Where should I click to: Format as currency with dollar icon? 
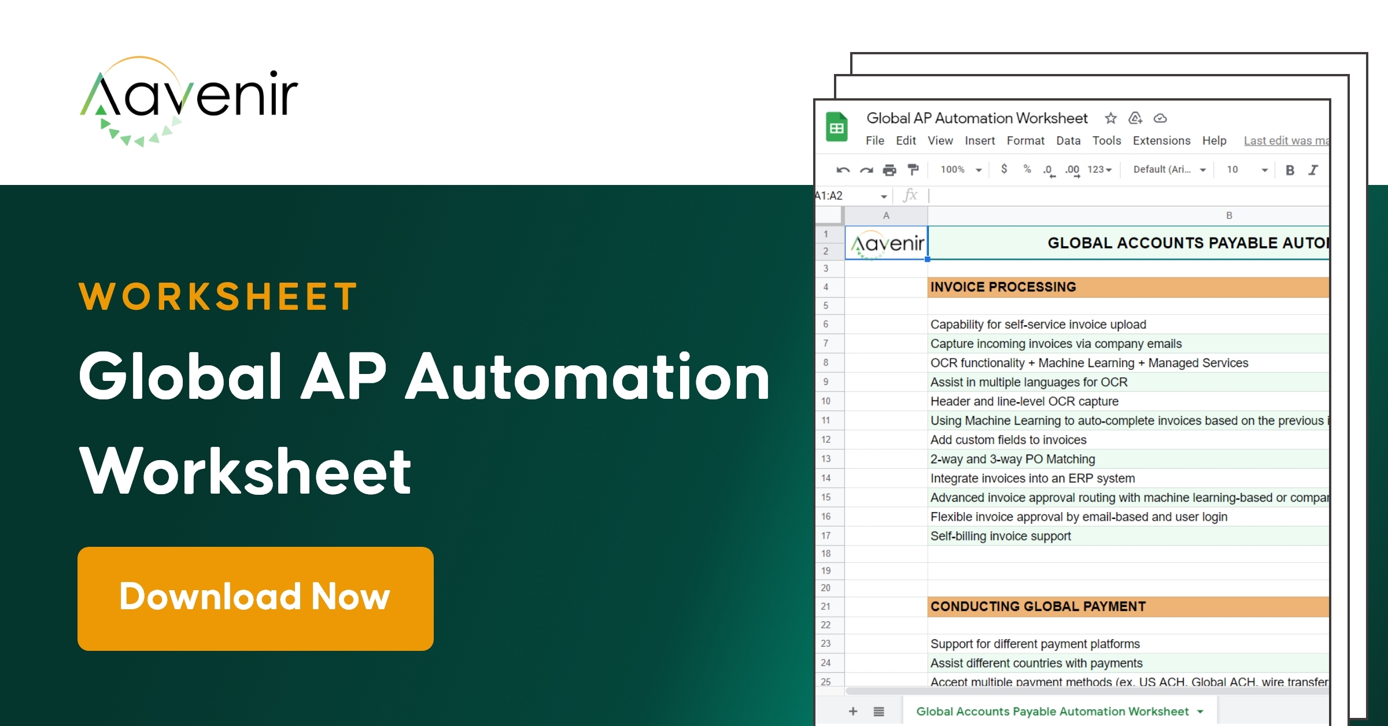click(1004, 169)
